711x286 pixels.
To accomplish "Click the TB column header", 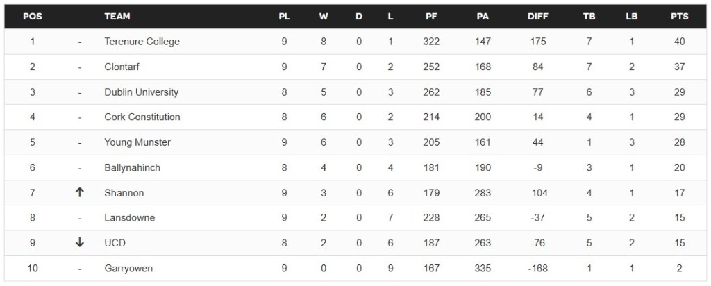I will click(x=589, y=16).
